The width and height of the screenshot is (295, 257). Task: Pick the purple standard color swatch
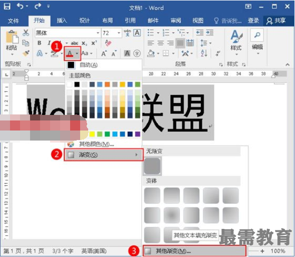point(138,134)
